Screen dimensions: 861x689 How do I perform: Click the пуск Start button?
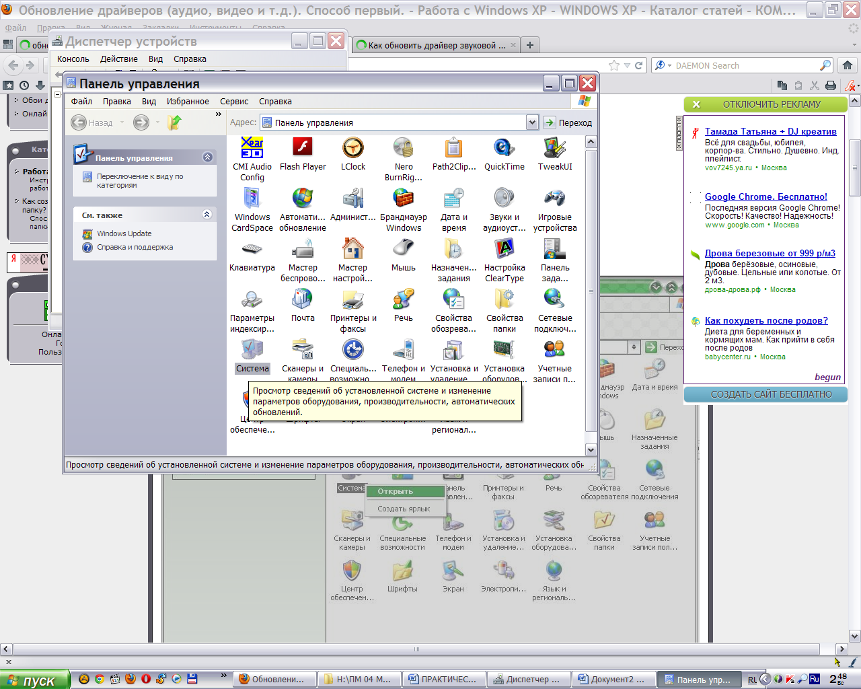tap(35, 680)
